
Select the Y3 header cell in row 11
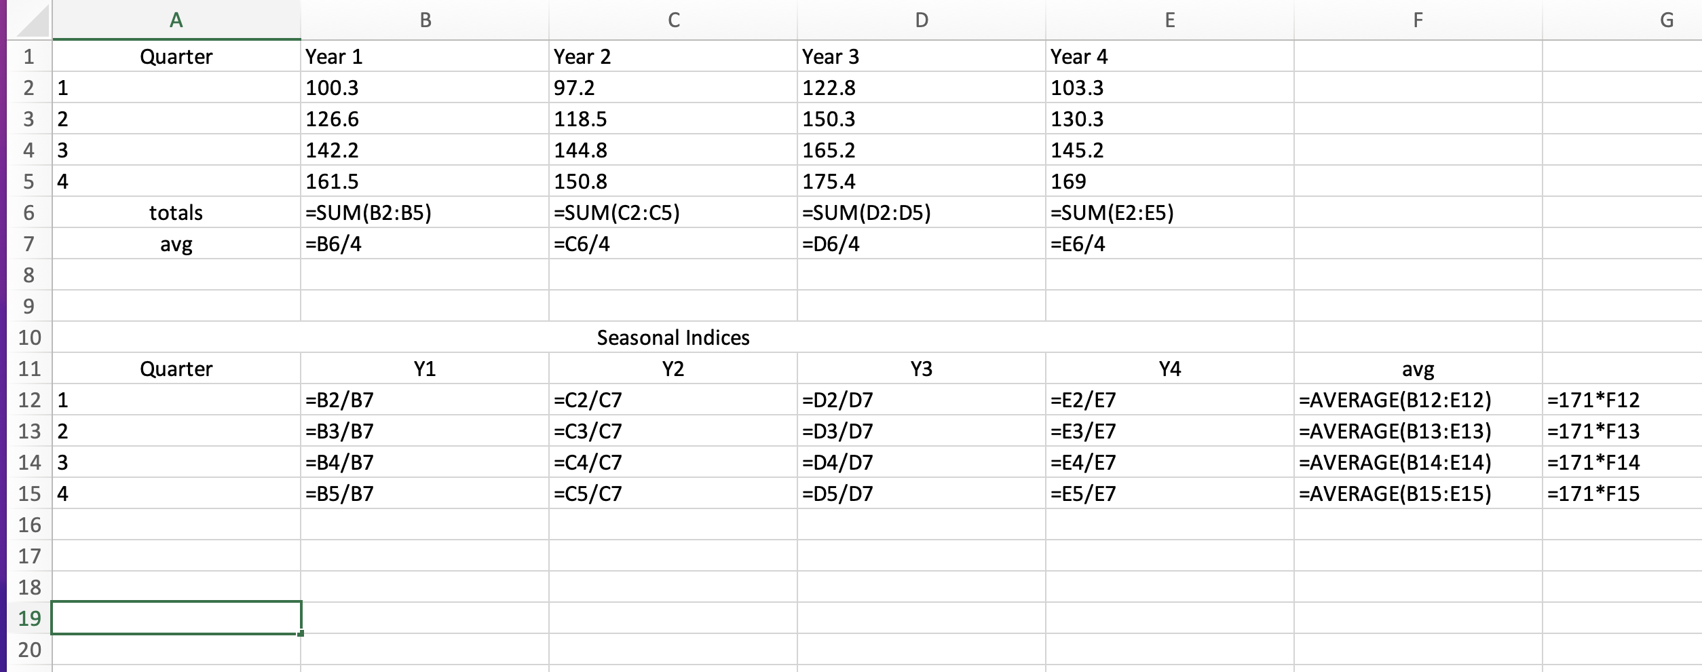pos(920,369)
